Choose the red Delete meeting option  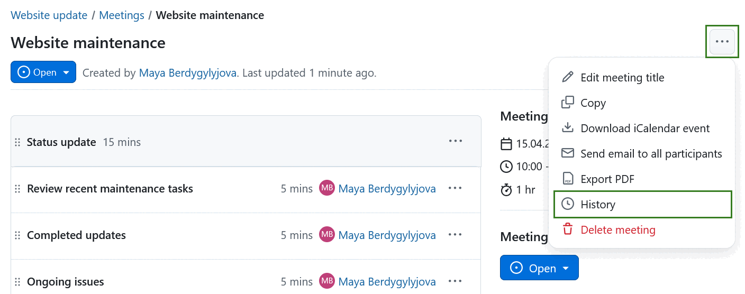pos(617,230)
